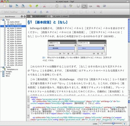This screenshot has width=130, height=126.
Task: Copy the selection to clipboard
Action: coord(51,6)
